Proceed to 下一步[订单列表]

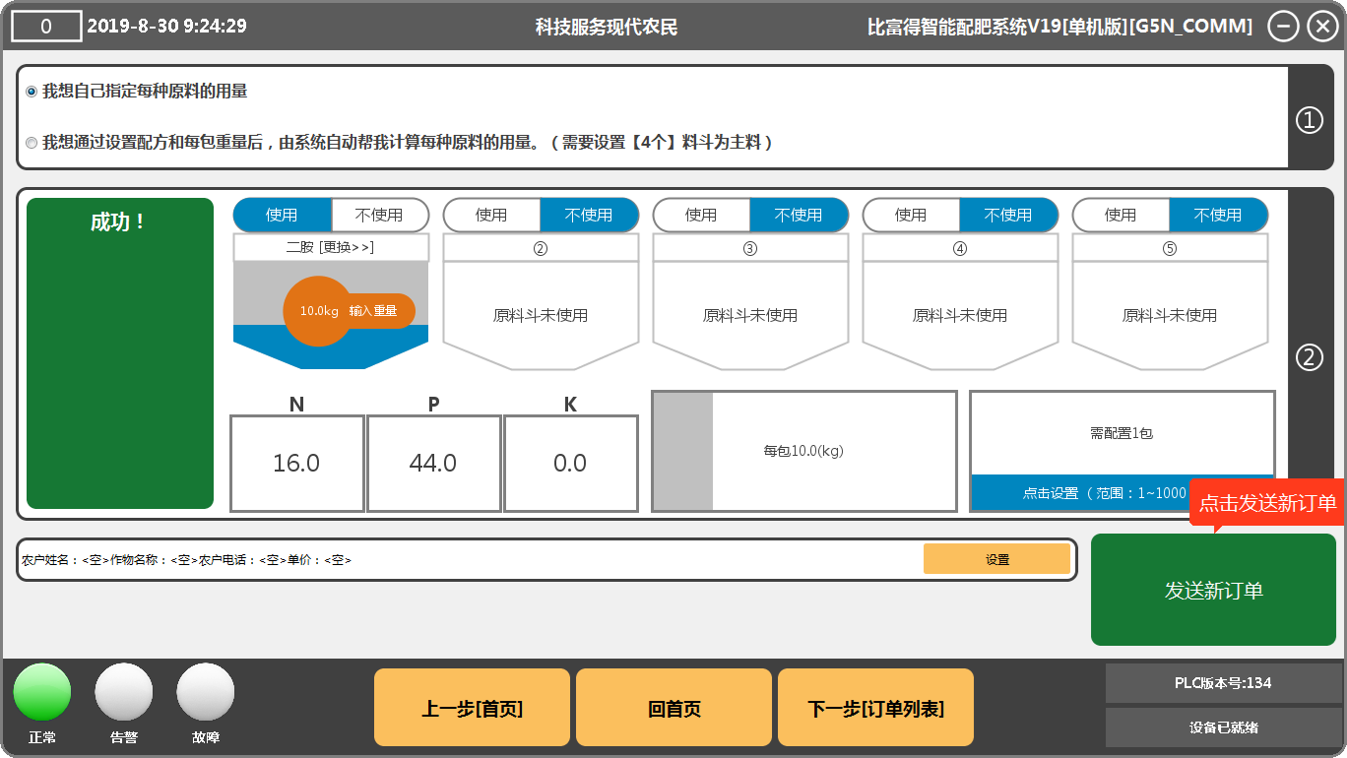875,708
